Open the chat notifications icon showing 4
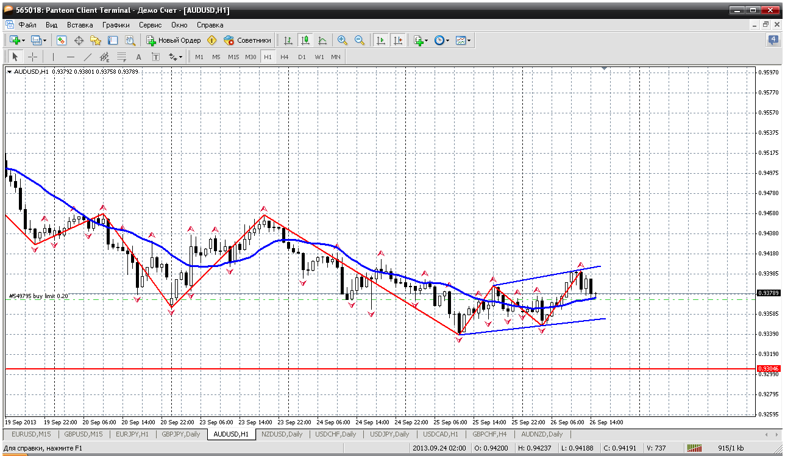785x456 pixels. [773, 40]
